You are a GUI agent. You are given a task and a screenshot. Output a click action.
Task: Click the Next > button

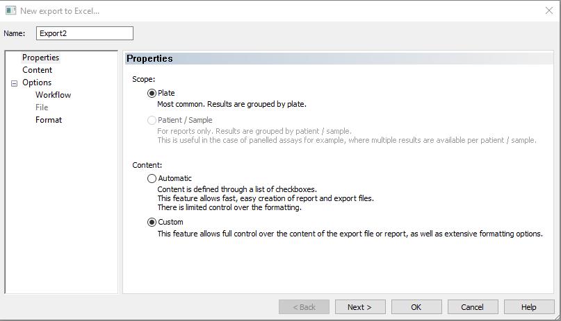pyautogui.click(x=360, y=307)
